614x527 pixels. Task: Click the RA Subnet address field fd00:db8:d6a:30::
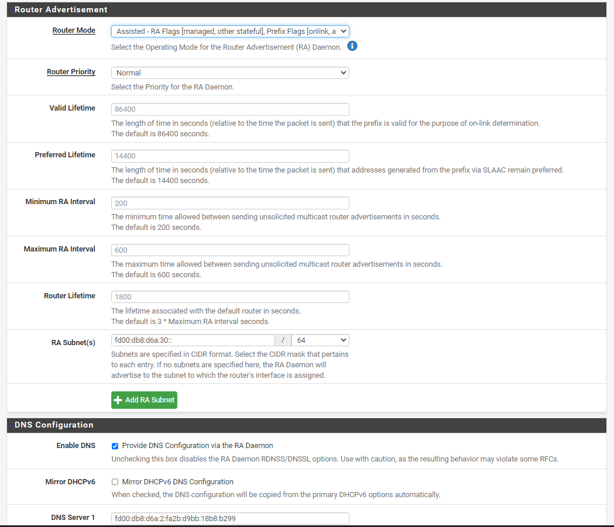pyautogui.click(x=193, y=340)
